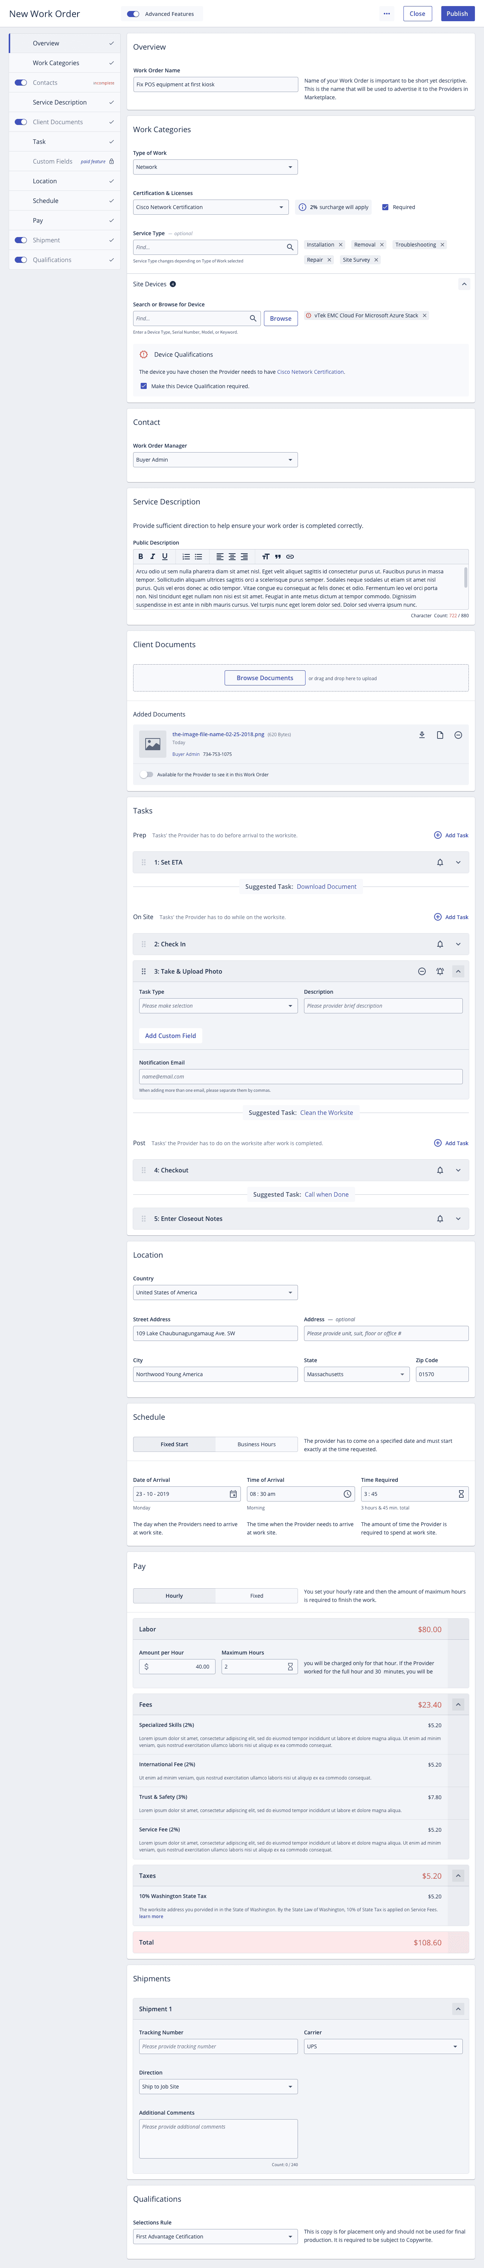Uncheck Make this Device Qualification required
The width and height of the screenshot is (484, 2268).
(143, 386)
